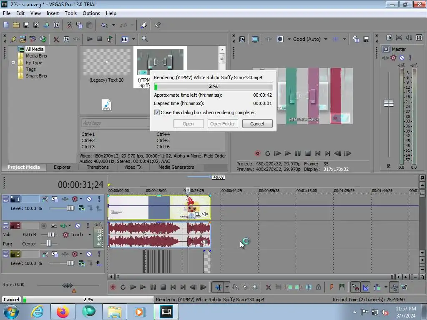Remove selected media with the red X icon
Image resolution: width=427 pixels, height=320 pixels.
point(56,39)
